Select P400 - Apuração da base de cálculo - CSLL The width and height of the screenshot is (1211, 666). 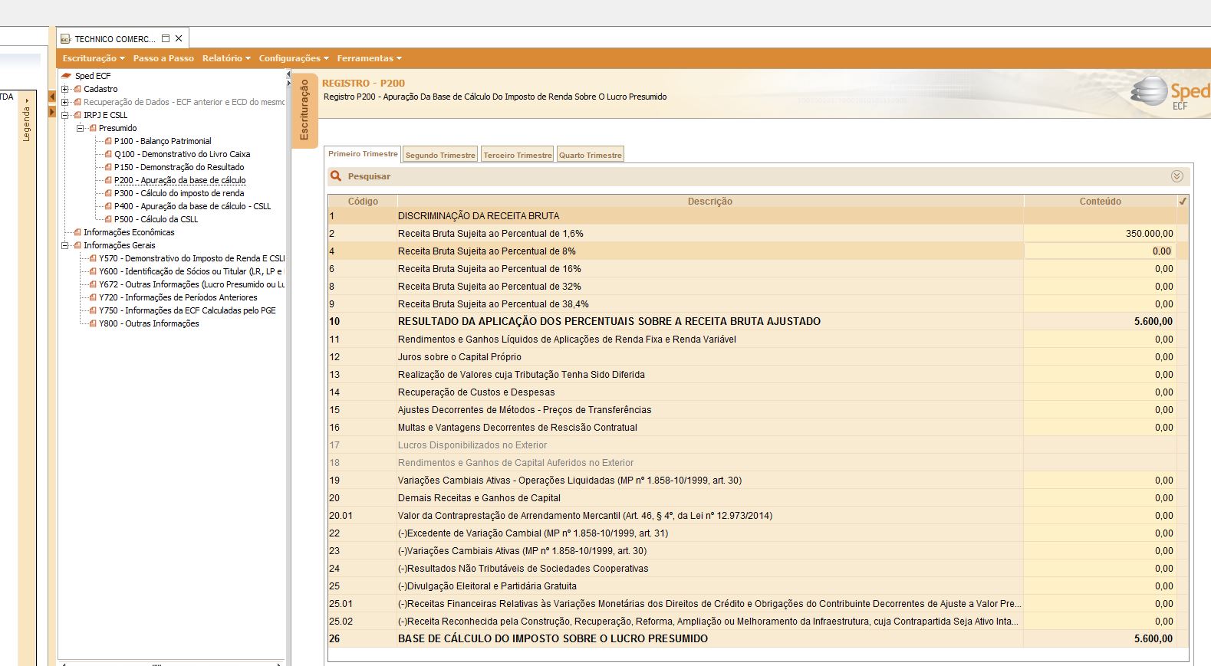tap(193, 206)
